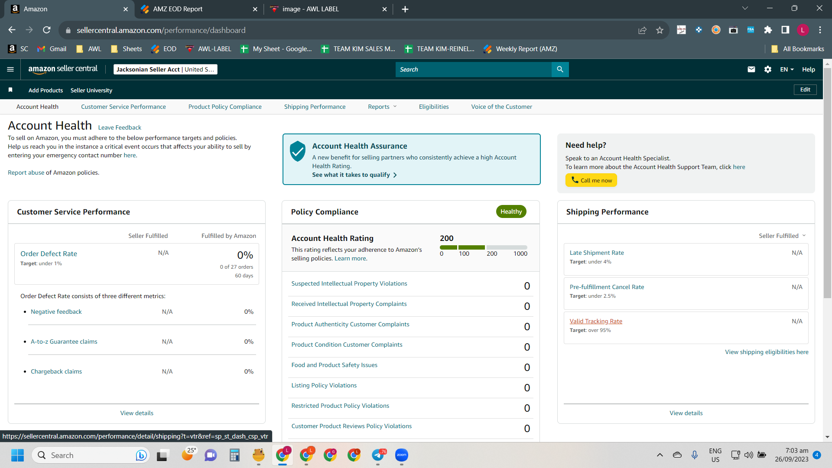The image size is (832, 468).
Task: Open Seller Central settings gear
Action: coord(768,69)
